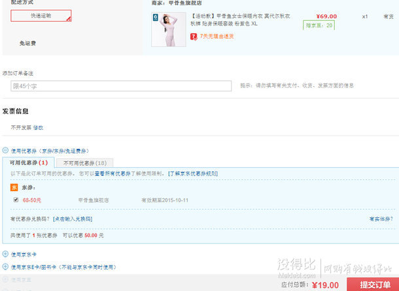Viewport: 399px width, 291px height.
Task: Click the 68-50元 coupon label
Action: [x=32, y=200]
